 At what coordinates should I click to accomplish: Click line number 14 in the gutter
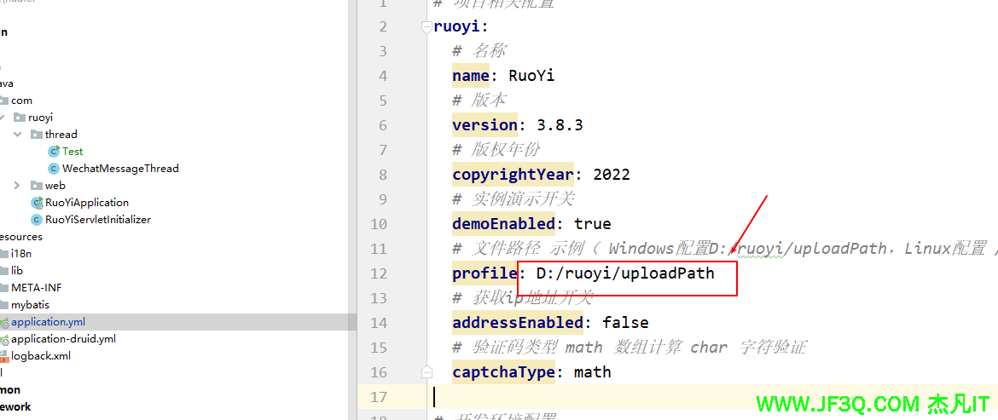[x=378, y=323]
